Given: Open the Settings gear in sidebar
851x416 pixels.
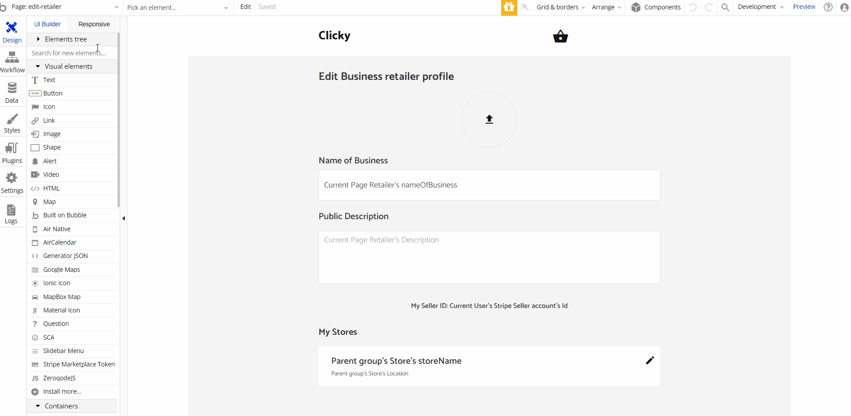Looking at the screenshot, I should coord(12,183).
